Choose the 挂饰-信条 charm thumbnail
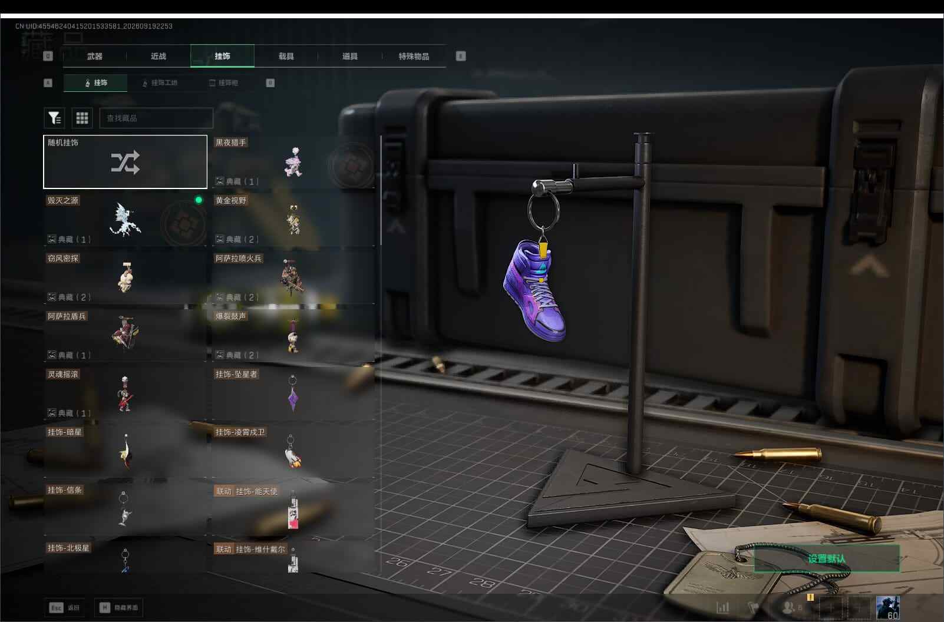The height and width of the screenshot is (622, 944). tap(125, 509)
